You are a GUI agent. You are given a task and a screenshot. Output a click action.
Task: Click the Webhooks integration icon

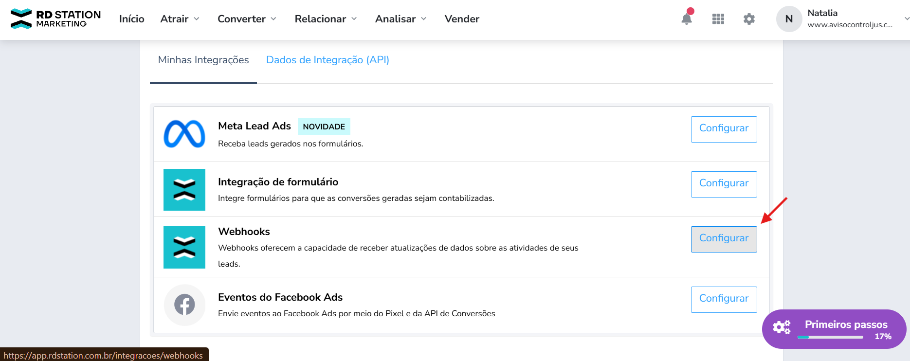(184, 247)
